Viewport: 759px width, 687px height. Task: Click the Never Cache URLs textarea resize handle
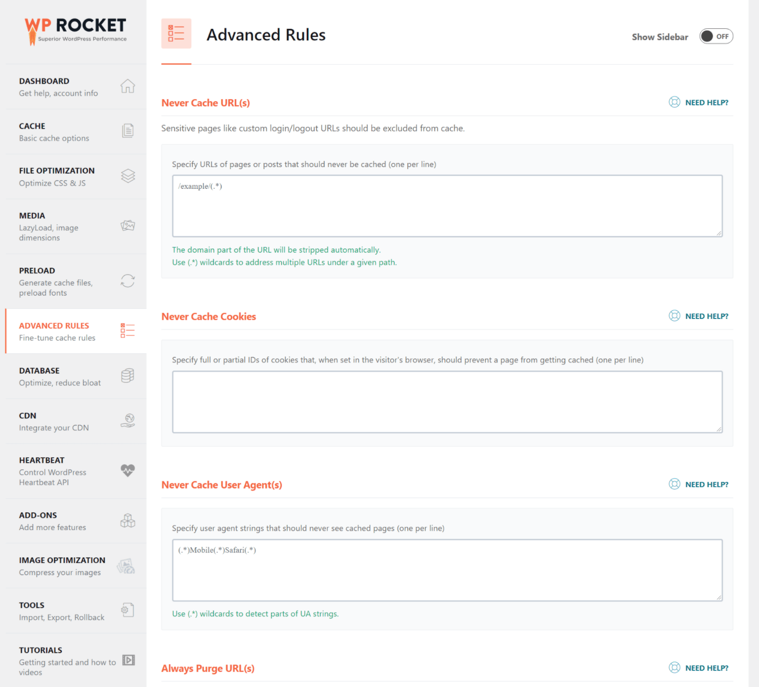coord(719,233)
